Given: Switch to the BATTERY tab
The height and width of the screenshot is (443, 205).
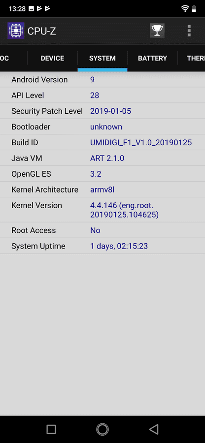Looking at the screenshot, I should tap(152, 58).
